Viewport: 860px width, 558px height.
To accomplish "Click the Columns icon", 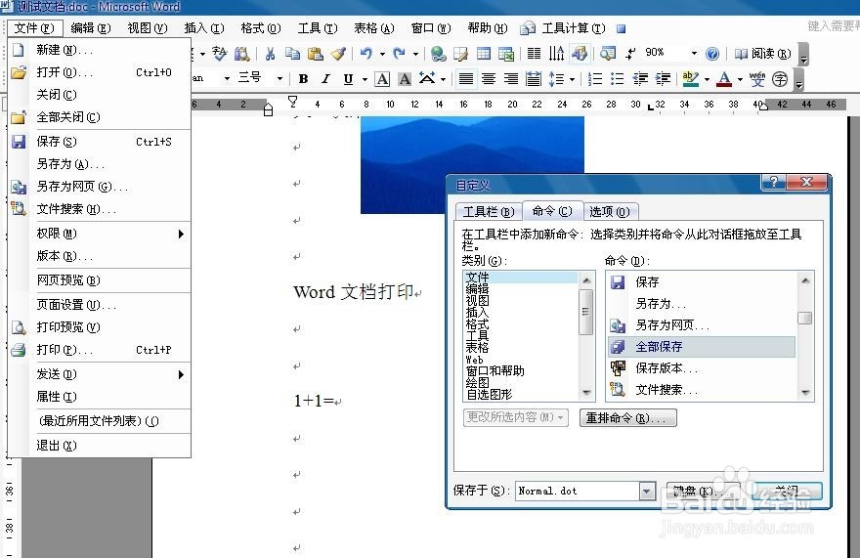I will [534, 54].
